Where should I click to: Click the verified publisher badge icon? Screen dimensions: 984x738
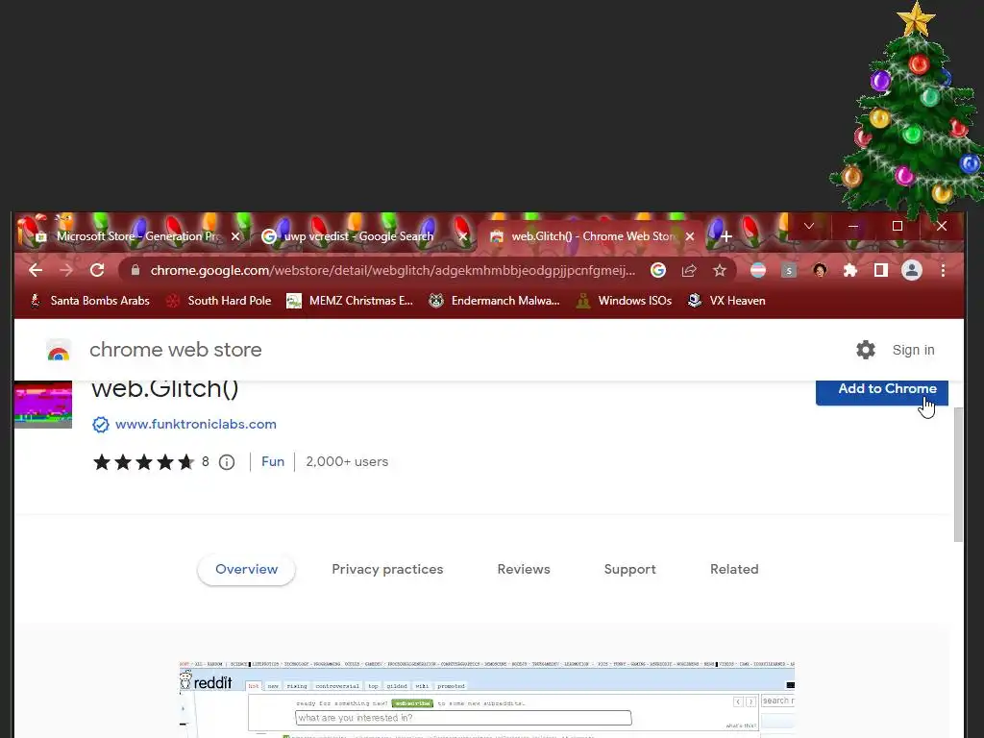100,424
